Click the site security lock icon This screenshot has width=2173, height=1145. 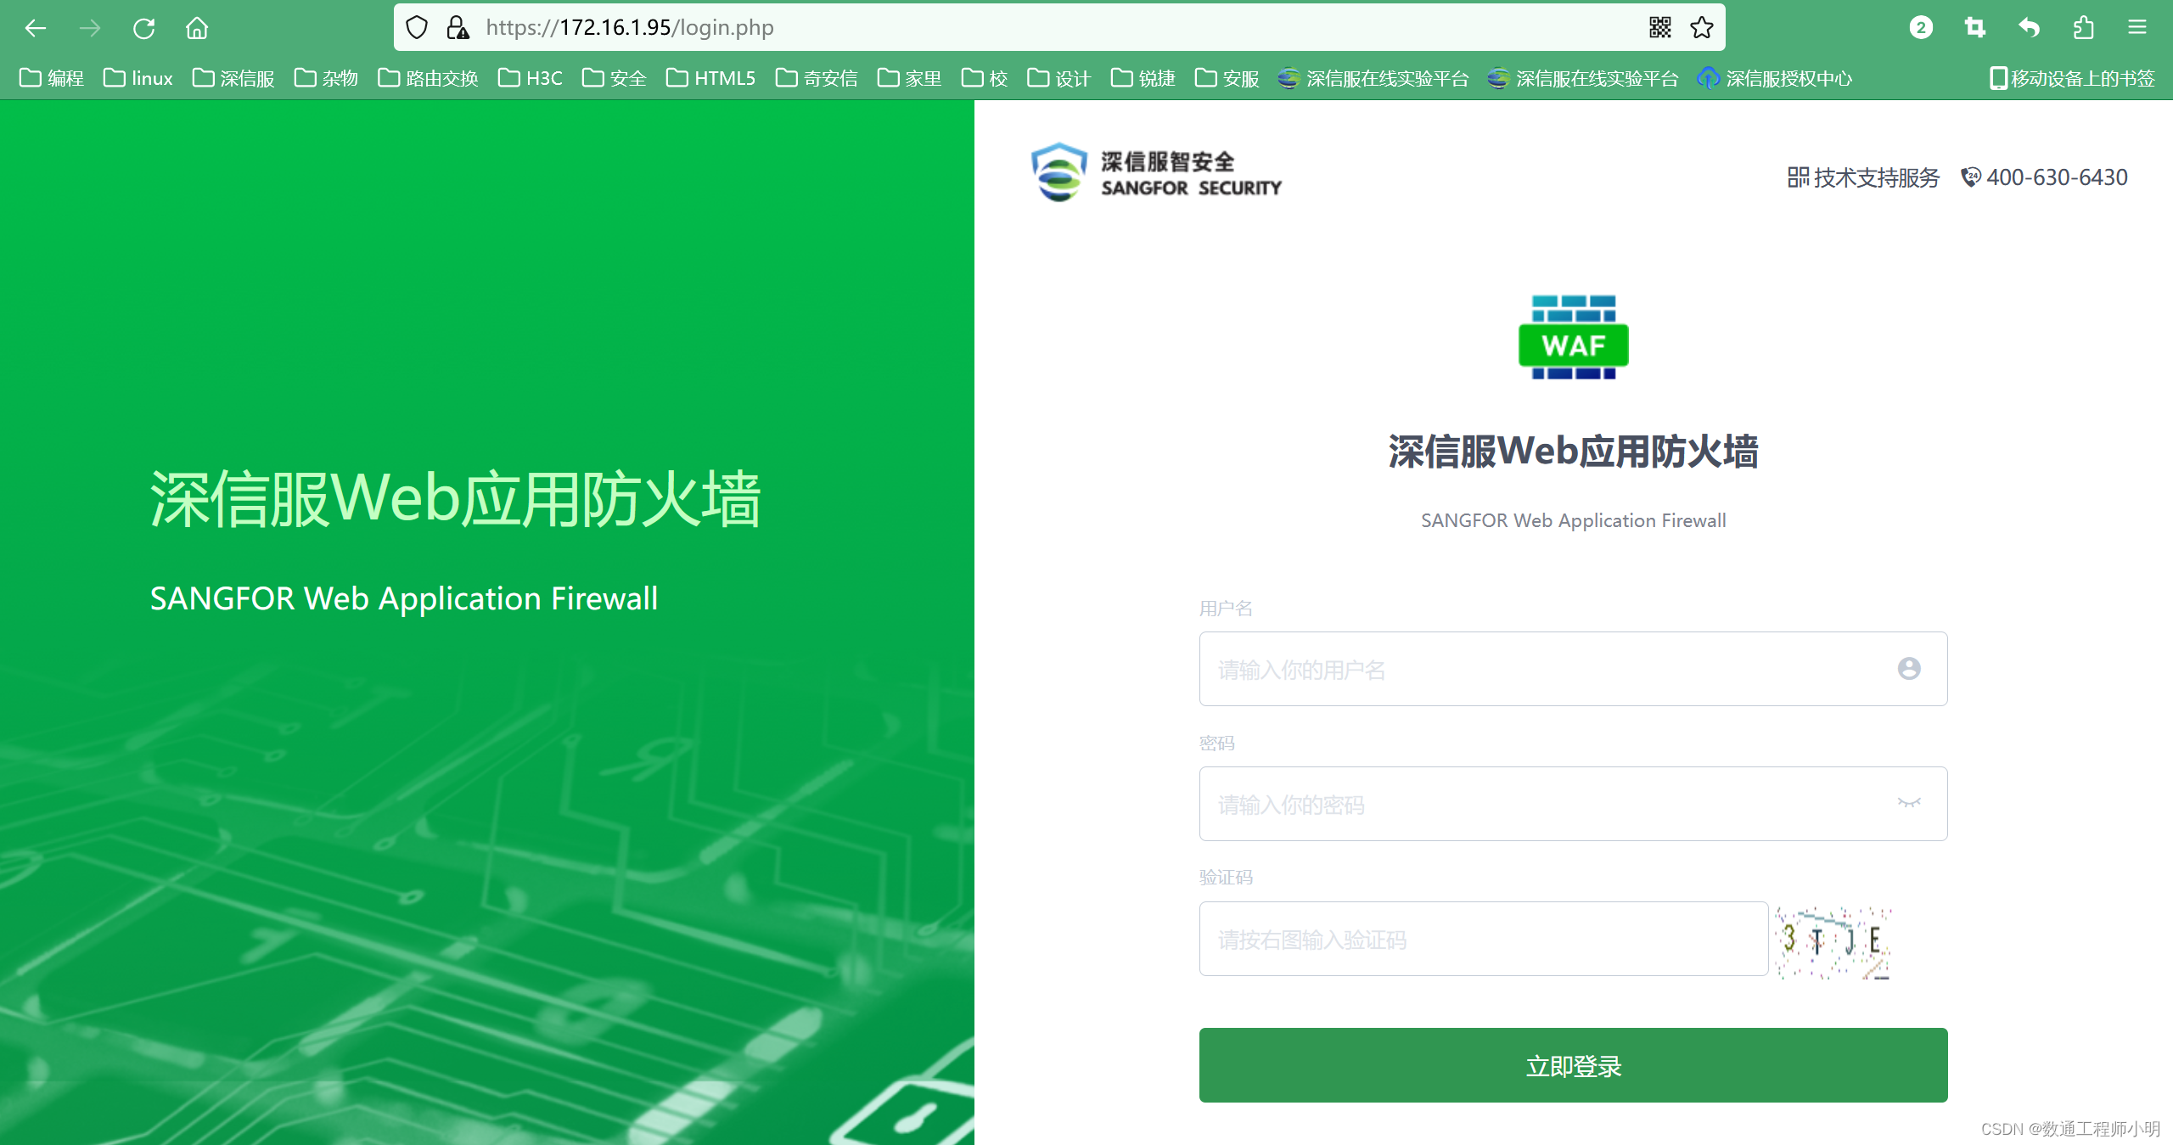pos(458,28)
